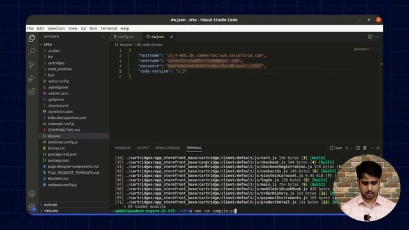The height and width of the screenshot is (230, 409).
Task: Open the Extensions view
Action: coord(32,91)
